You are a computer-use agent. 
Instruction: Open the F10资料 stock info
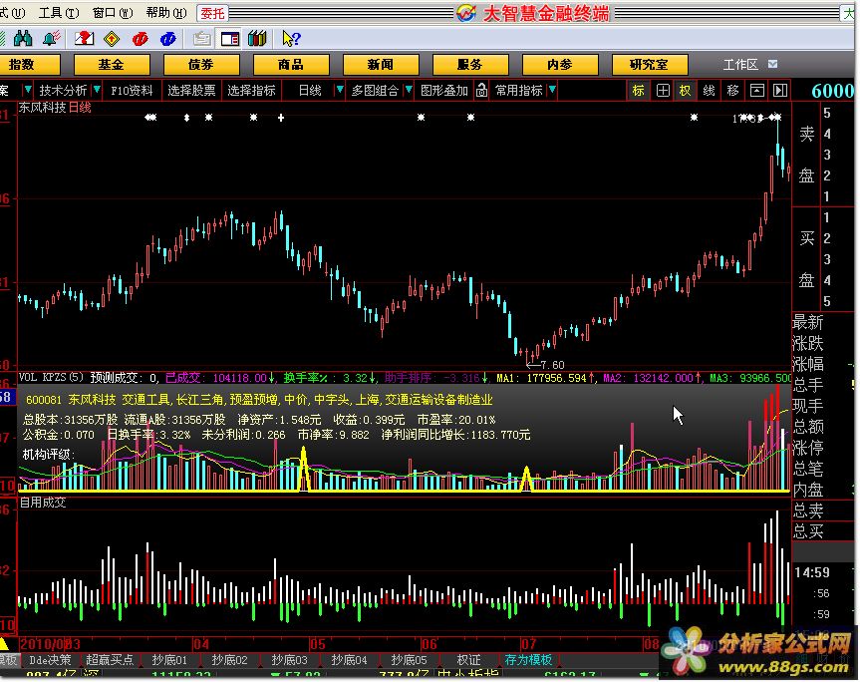pyautogui.click(x=132, y=91)
